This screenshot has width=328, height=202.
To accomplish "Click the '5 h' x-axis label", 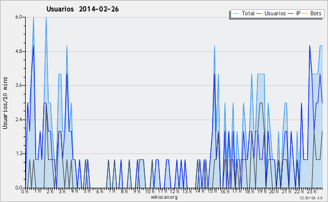I will (87, 191).
